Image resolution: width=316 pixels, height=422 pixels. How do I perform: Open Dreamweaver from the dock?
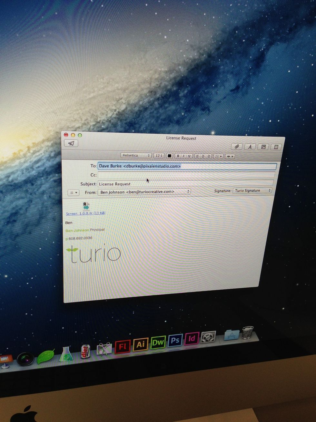click(158, 343)
